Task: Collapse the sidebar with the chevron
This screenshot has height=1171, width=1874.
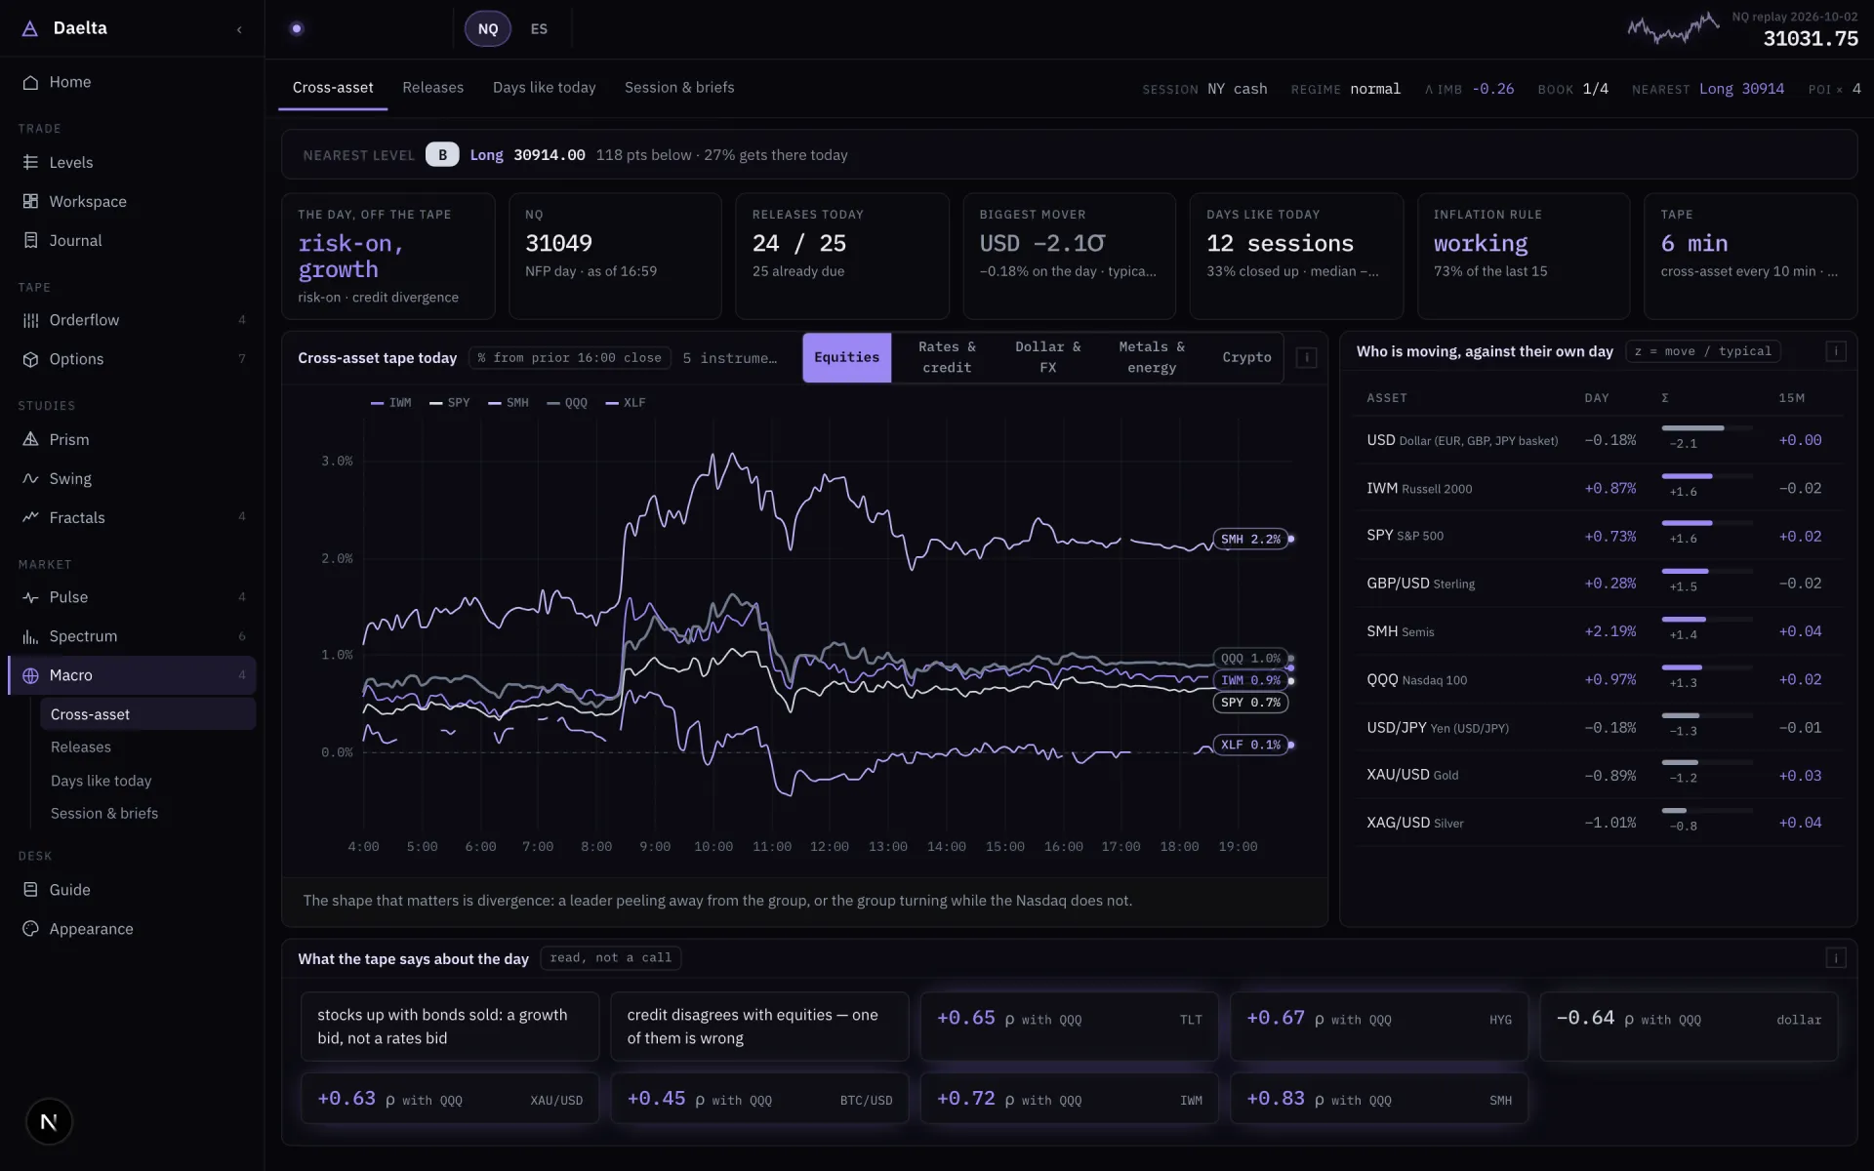Action: (x=239, y=29)
